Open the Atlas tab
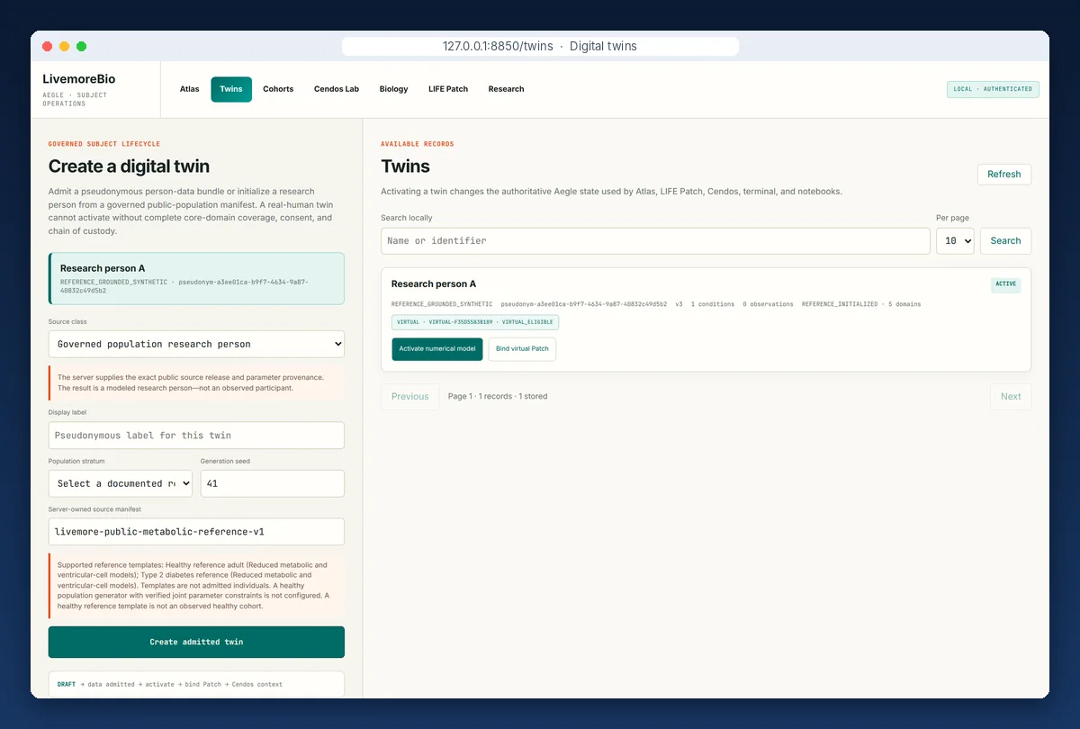1080x729 pixels. point(189,89)
